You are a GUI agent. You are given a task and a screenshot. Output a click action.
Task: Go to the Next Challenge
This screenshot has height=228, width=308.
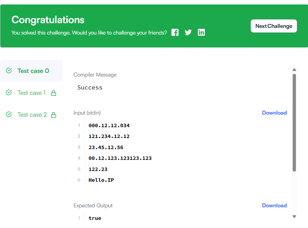(274, 26)
